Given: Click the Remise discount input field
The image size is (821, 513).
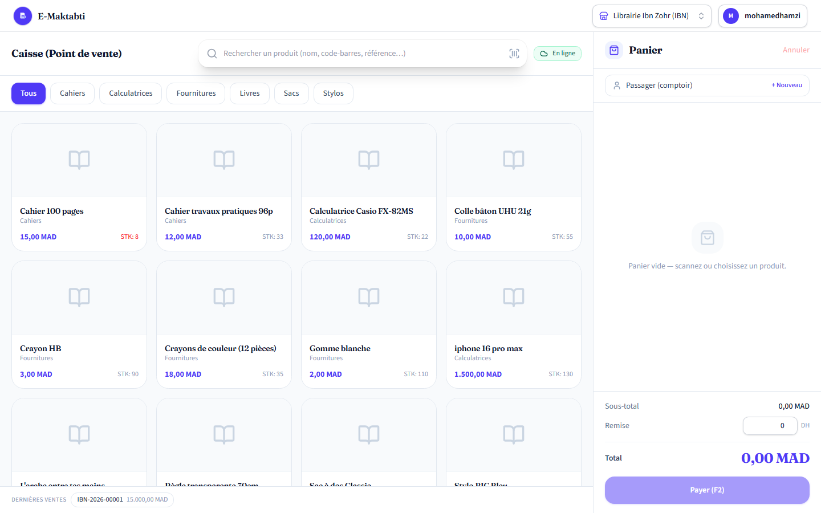Looking at the screenshot, I should coord(770,426).
